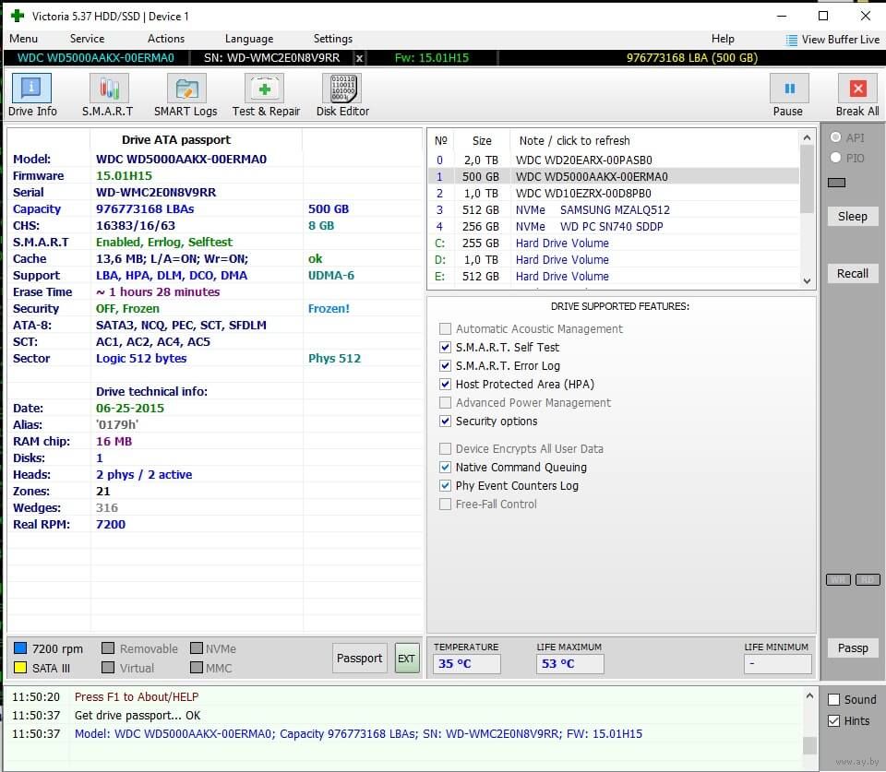The height and width of the screenshot is (772, 886).
Task: Open the Drive Info panel icon
Action: (32, 89)
